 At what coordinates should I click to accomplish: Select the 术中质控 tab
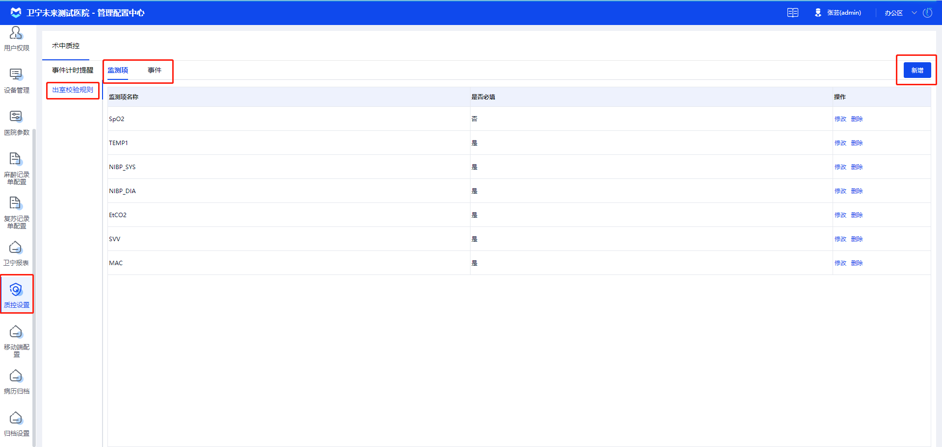[66, 46]
